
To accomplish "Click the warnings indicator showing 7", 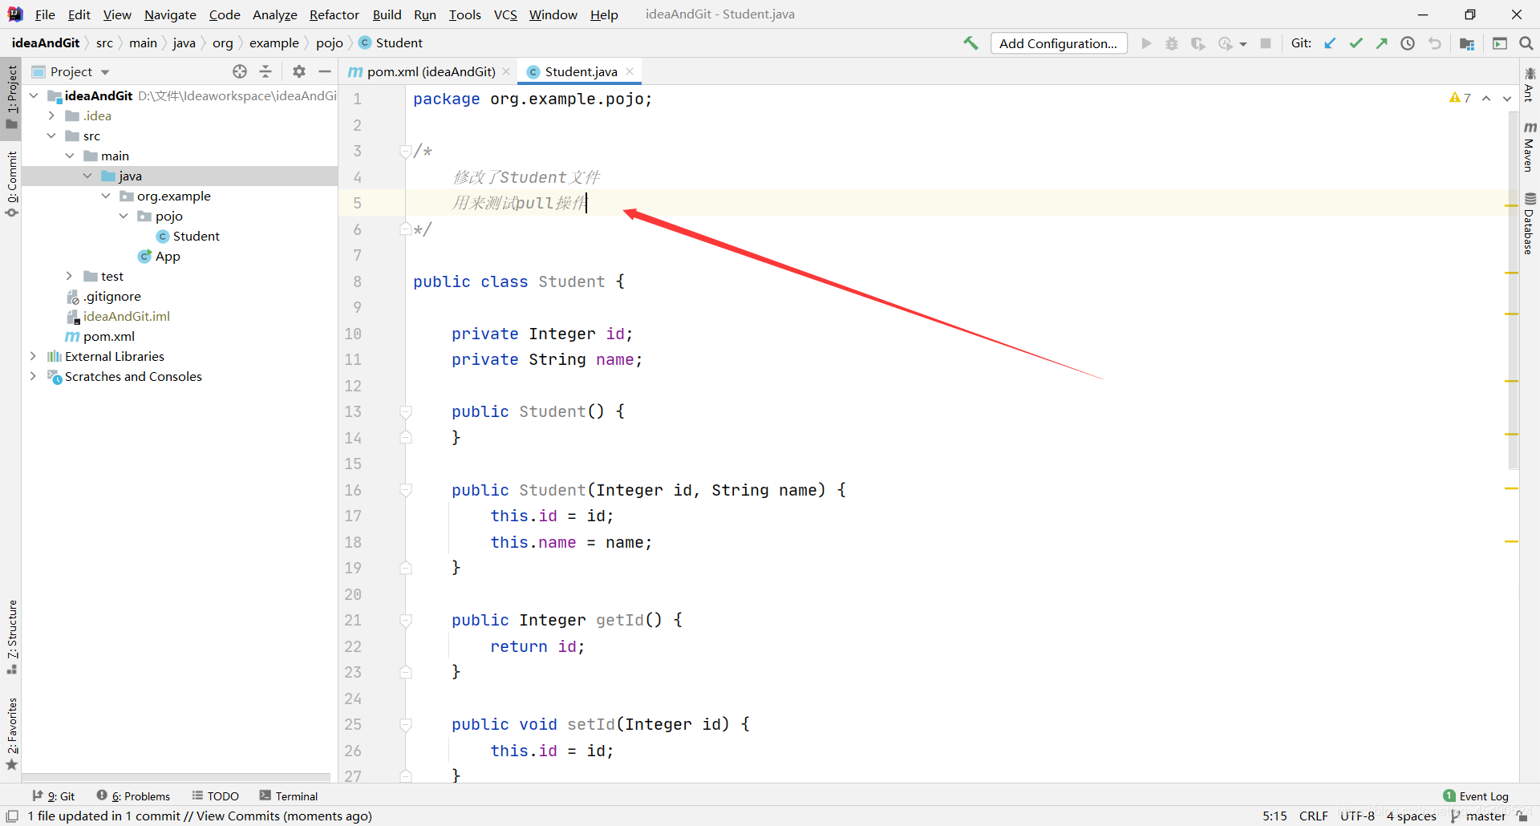I will [1460, 98].
